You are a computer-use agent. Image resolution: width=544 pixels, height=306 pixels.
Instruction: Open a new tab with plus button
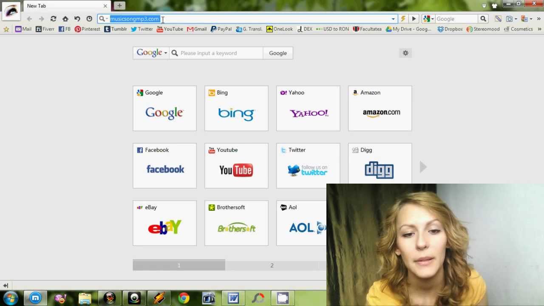pyautogui.click(x=119, y=6)
